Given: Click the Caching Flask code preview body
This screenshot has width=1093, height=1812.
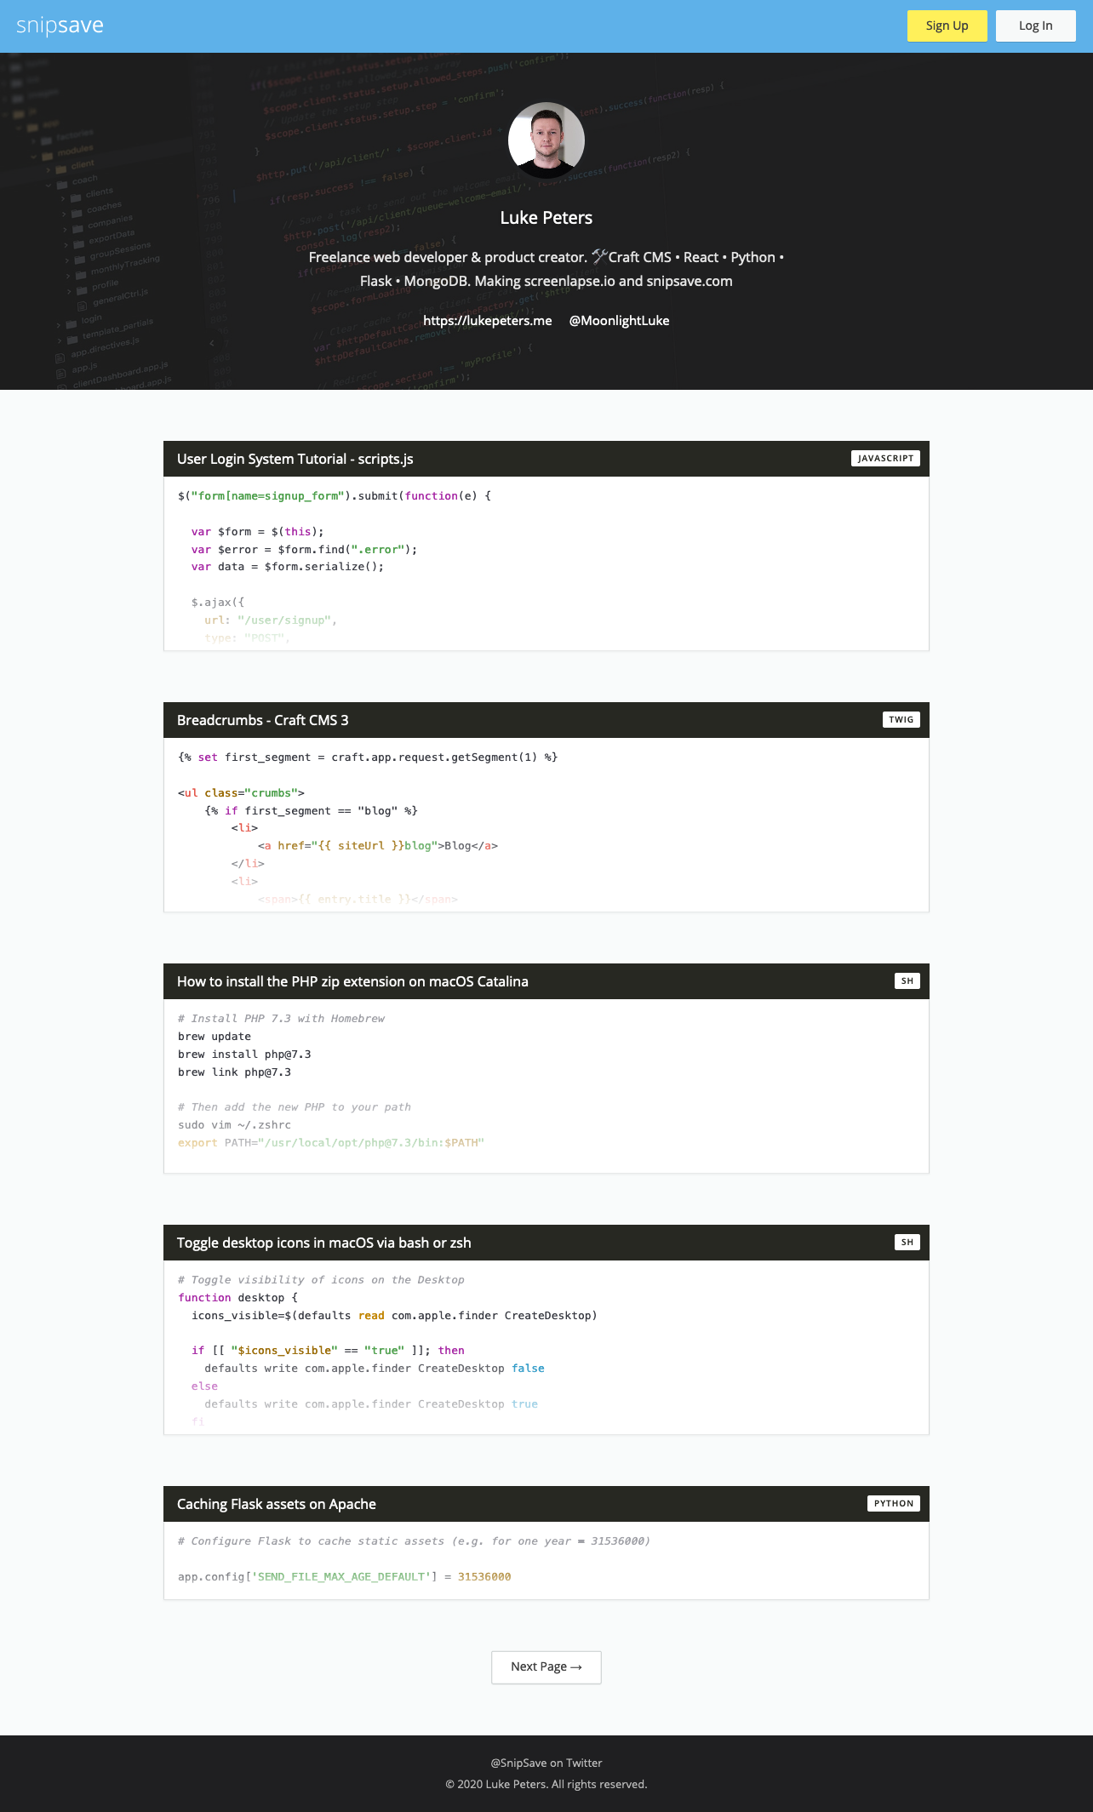Looking at the screenshot, I should (x=546, y=1559).
